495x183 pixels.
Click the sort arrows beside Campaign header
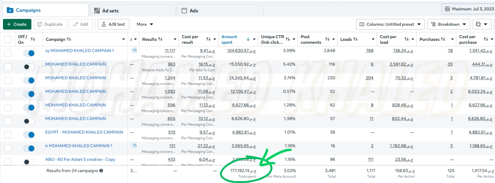69,39
